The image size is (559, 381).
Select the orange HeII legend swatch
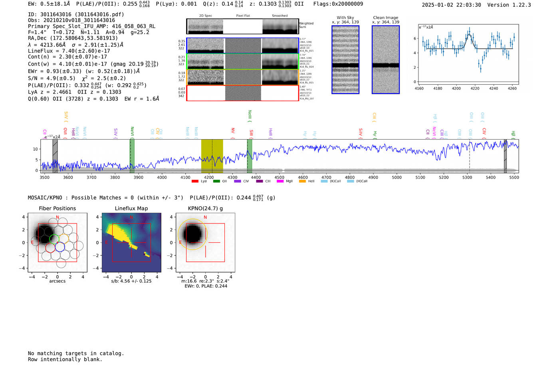(302, 182)
